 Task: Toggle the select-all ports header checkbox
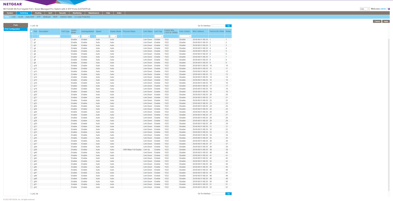(x=31, y=32)
